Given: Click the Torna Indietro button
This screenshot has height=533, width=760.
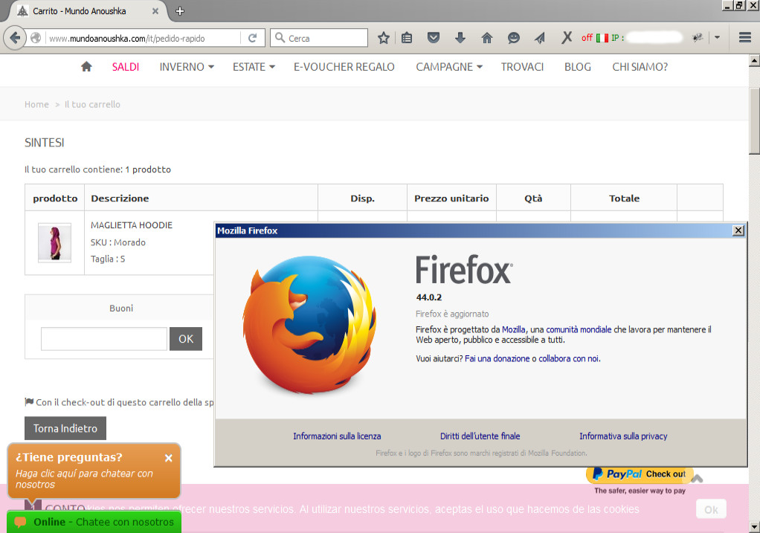Looking at the screenshot, I should [x=65, y=428].
